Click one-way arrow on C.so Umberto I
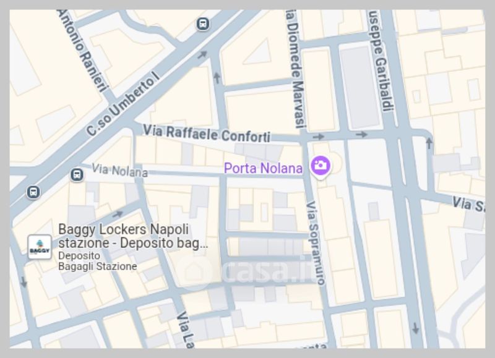 (x=202, y=55)
